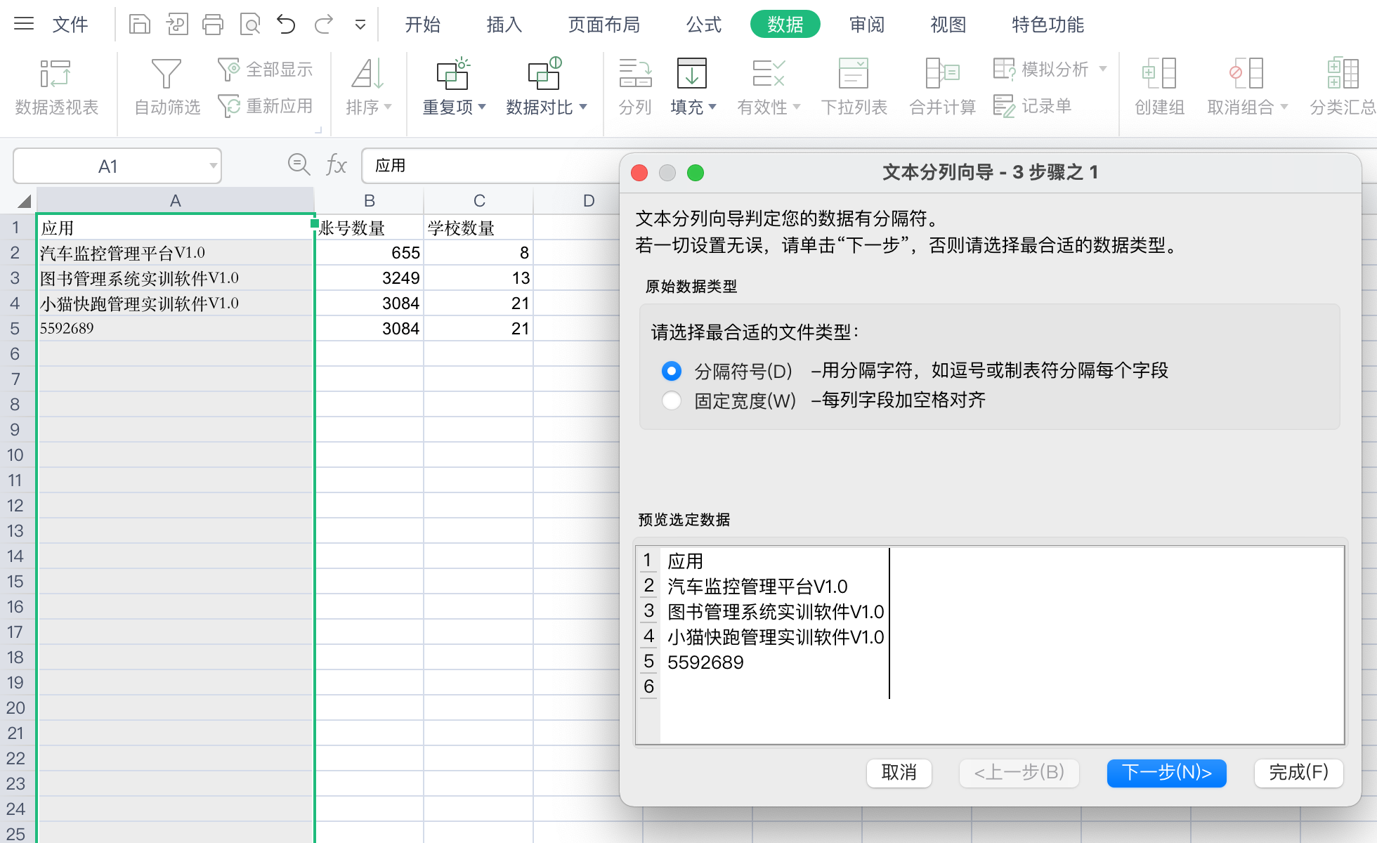Click the Text to Columns (分列) icon

click(x=635, y=74)
